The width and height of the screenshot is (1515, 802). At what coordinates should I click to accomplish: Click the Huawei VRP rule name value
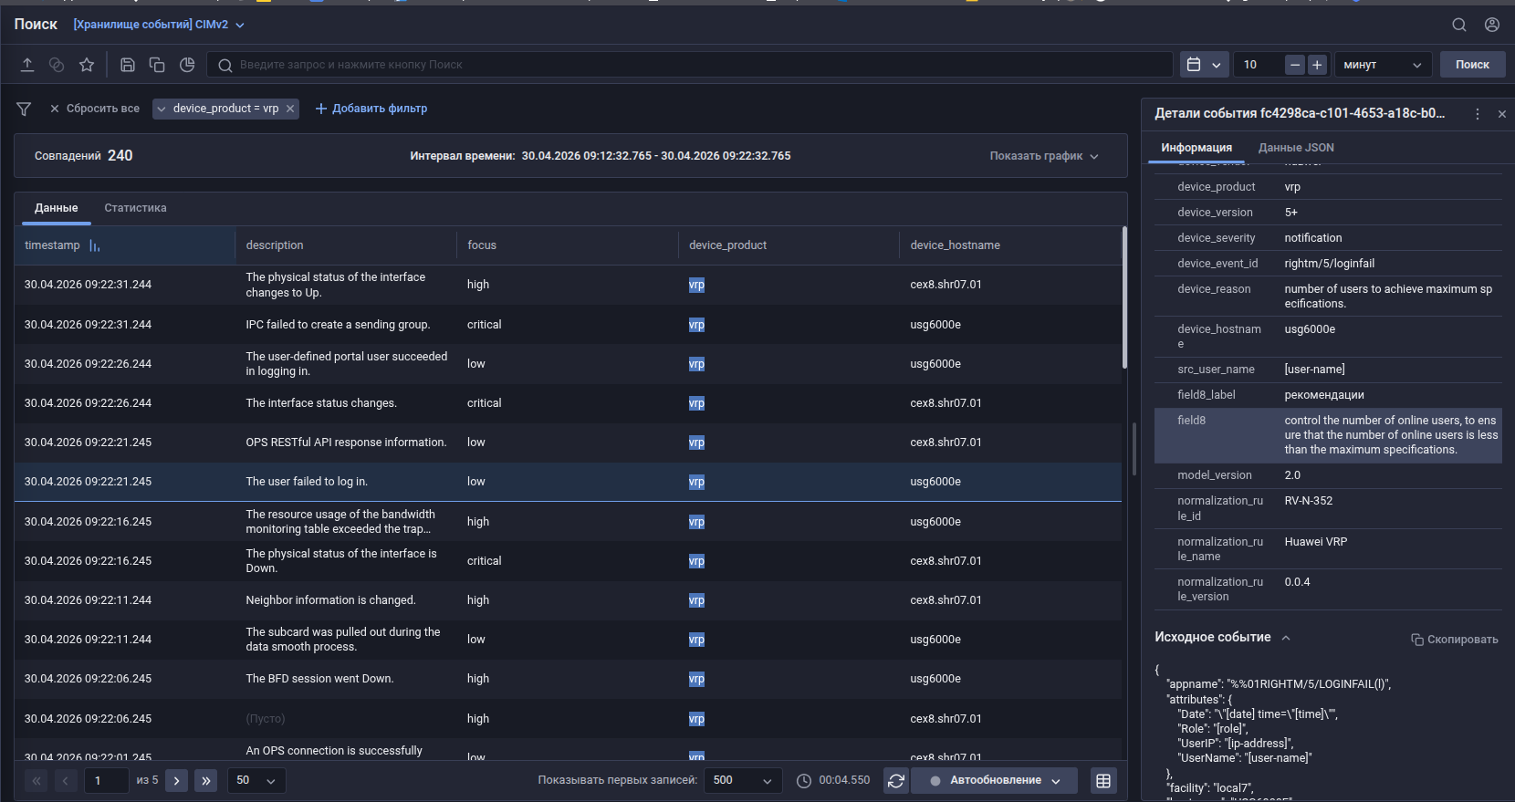point(1315,542)
